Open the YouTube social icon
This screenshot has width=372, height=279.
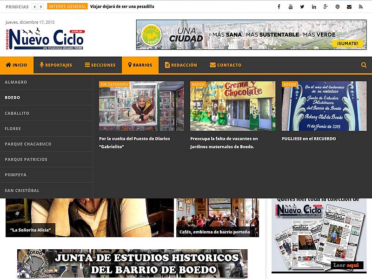pos(290,7)
